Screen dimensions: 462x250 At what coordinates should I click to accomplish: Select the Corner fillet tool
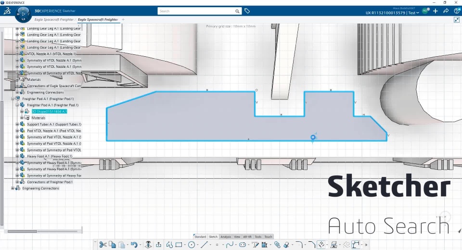(x=299, y=245)
